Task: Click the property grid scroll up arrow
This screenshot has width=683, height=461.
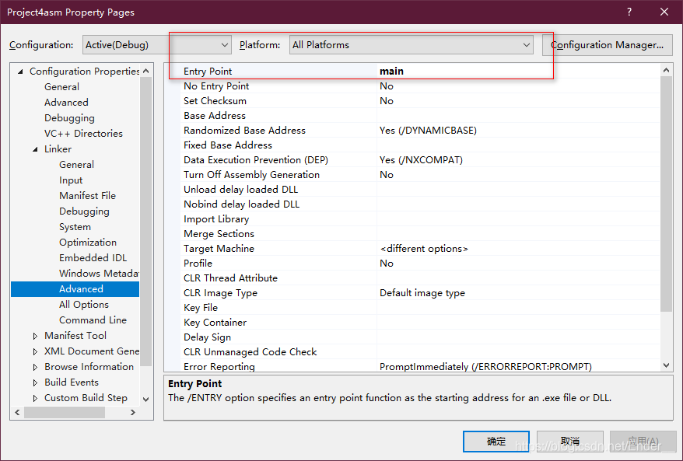Action: (666, 70)
